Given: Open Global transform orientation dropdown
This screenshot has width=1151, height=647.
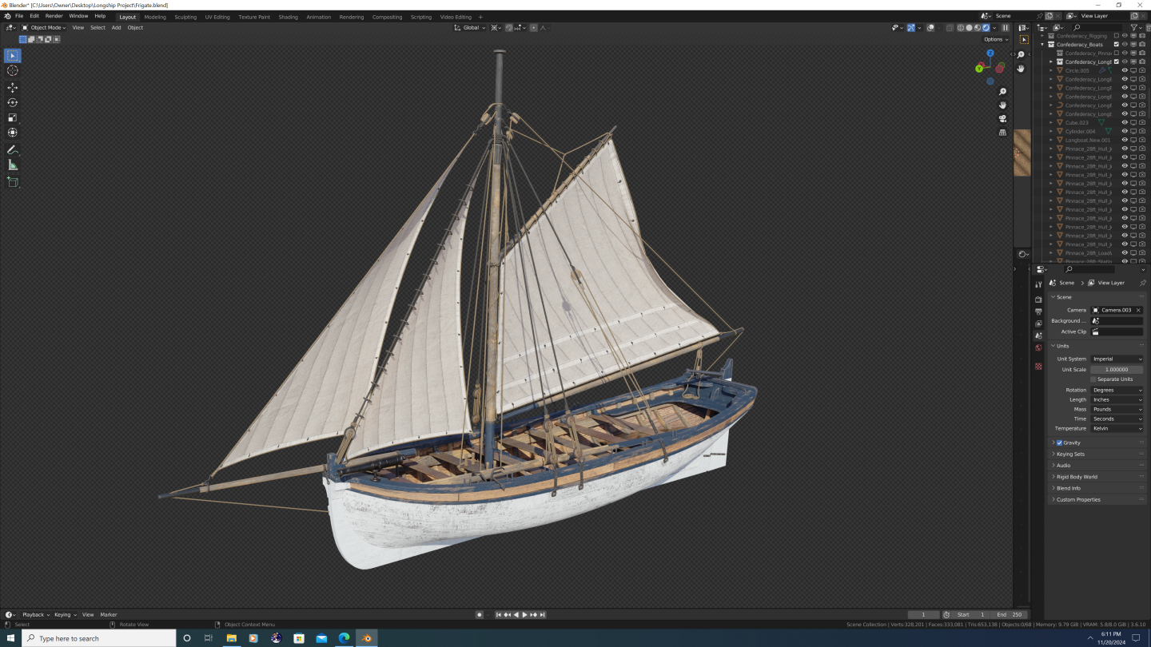Looking at the screenshot, I should coord(469,28).
